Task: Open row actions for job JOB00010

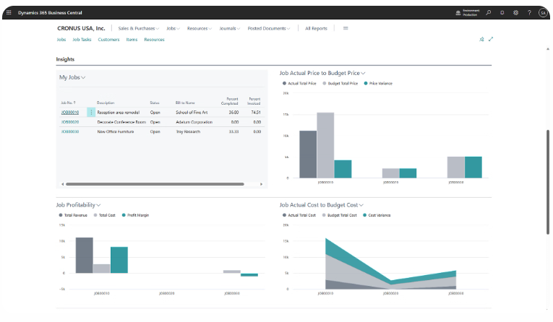Action: pyautogui.click(x=91, y=113)
